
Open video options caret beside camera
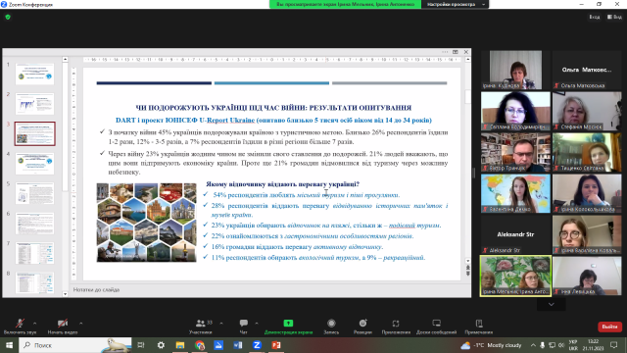click(x=80, y=323)
